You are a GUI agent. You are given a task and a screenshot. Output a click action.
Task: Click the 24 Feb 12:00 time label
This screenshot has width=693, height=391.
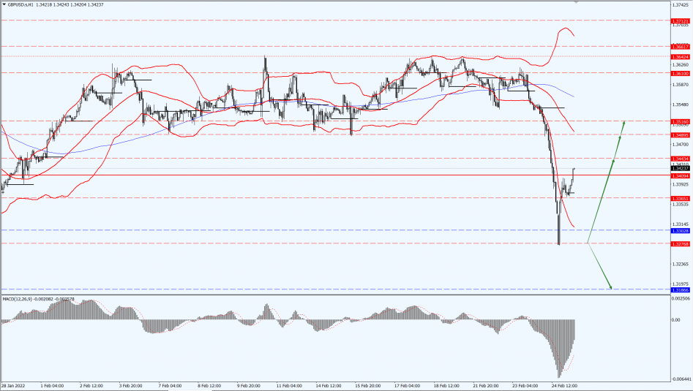pos(564,384)
